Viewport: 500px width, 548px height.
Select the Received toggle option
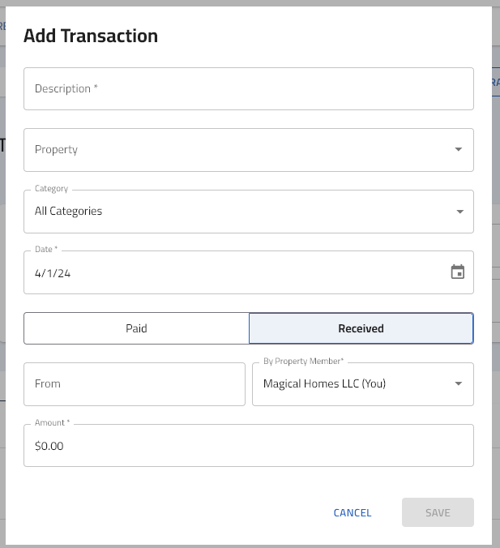point(361,328)
